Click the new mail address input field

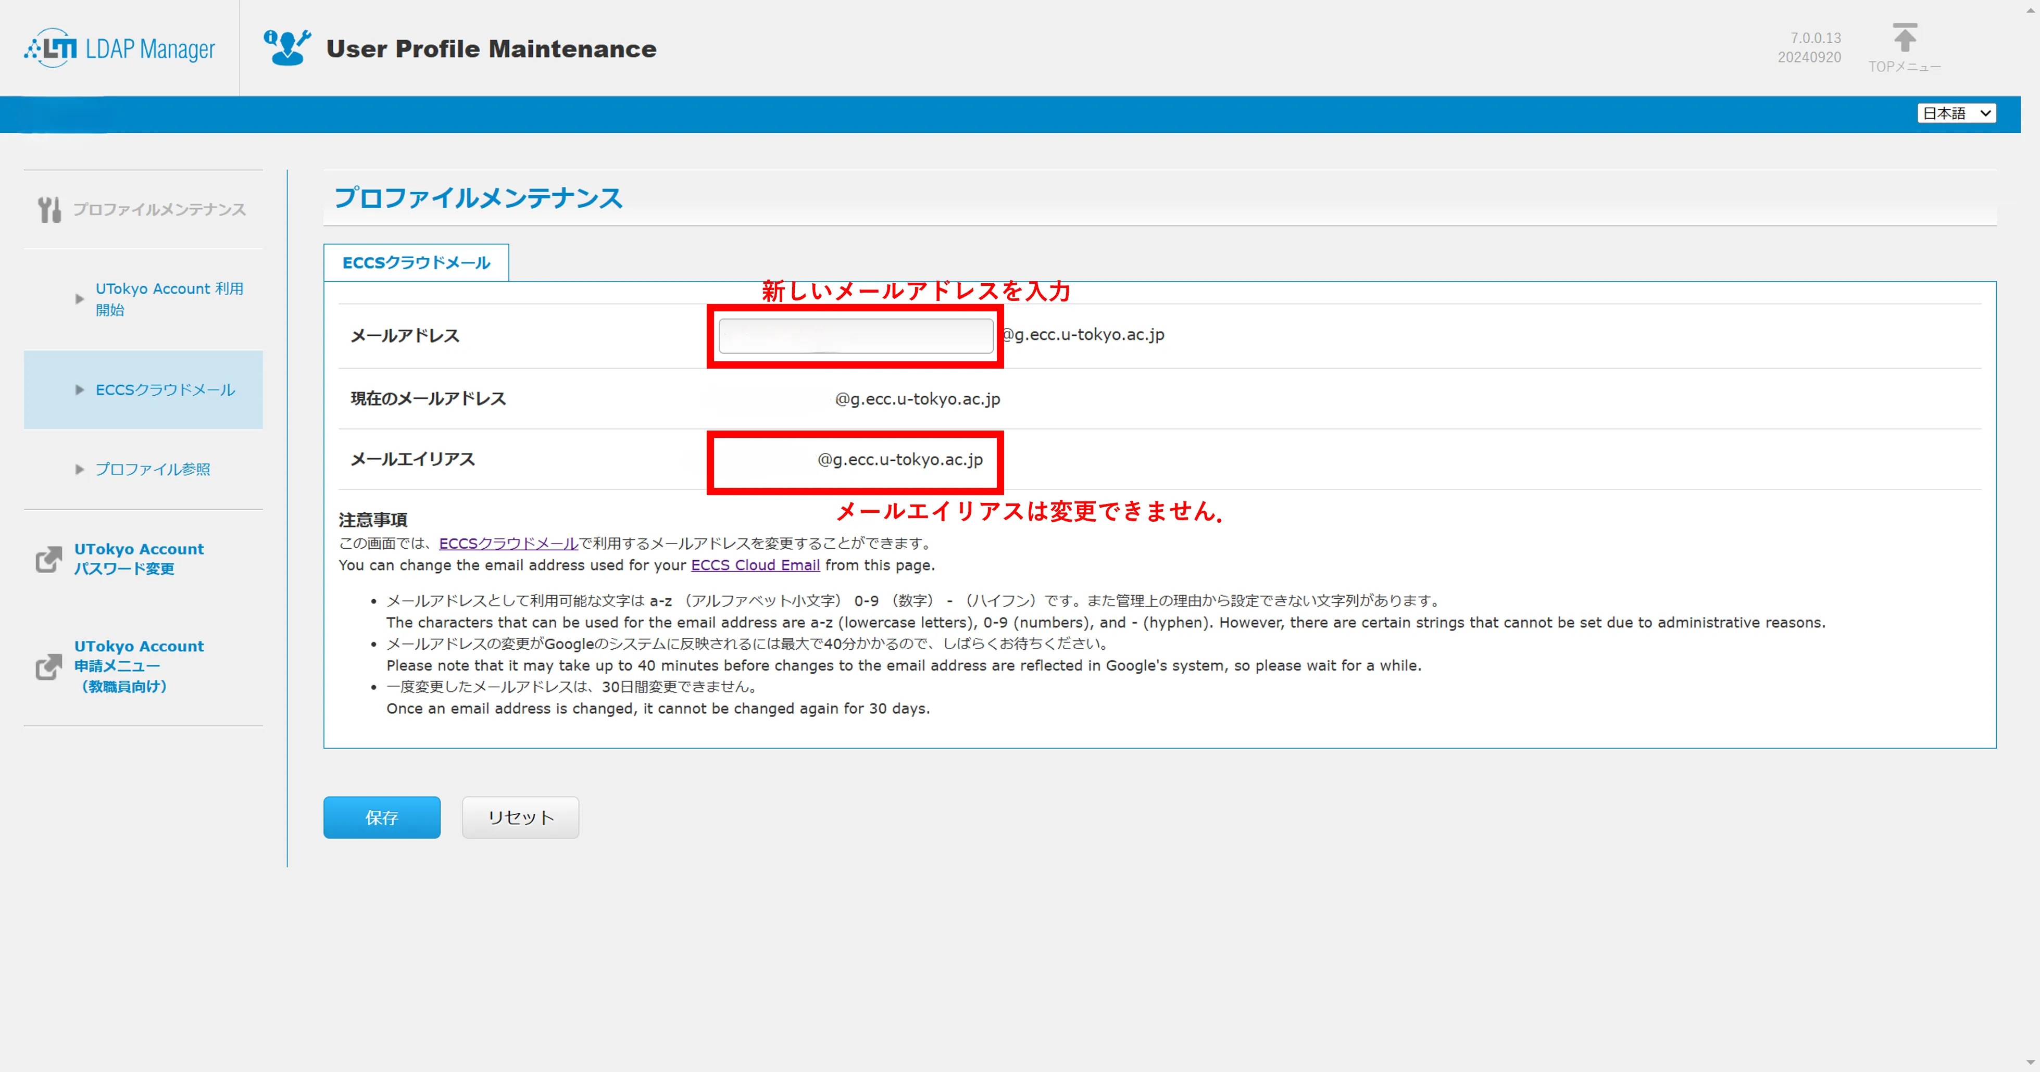point(855,336)
